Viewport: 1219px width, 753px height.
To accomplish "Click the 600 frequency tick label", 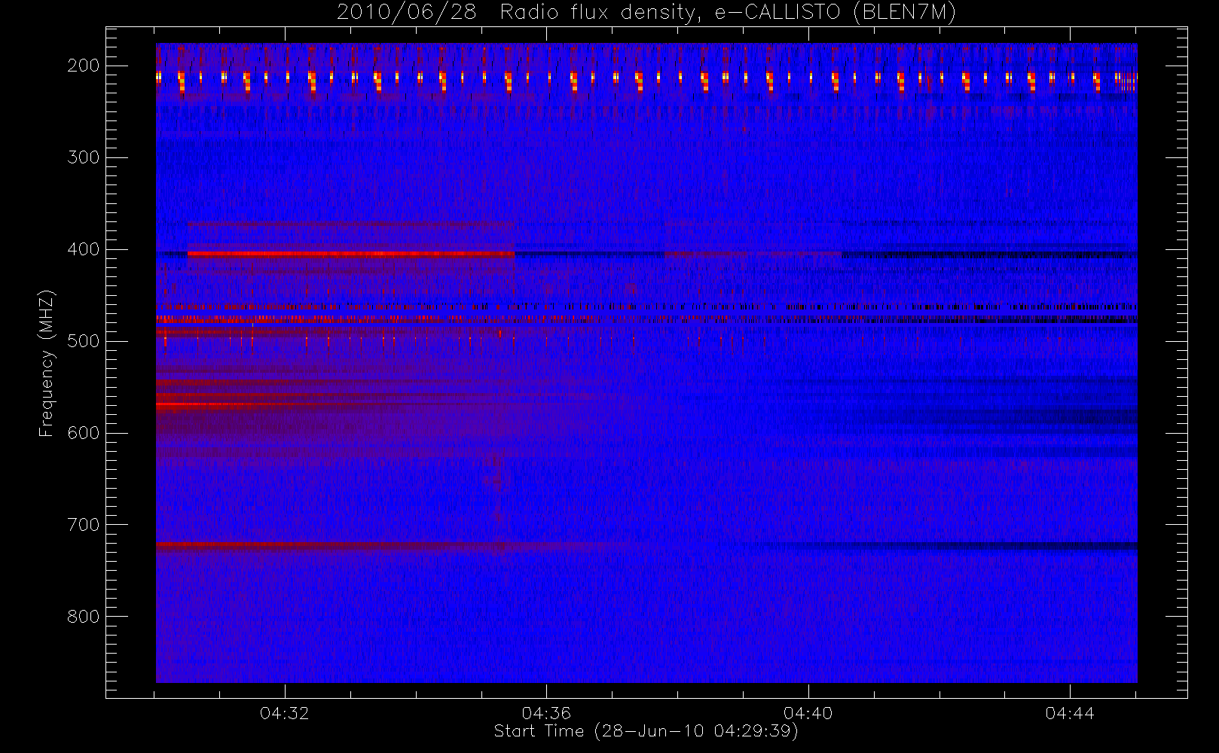I will (83, 433).
